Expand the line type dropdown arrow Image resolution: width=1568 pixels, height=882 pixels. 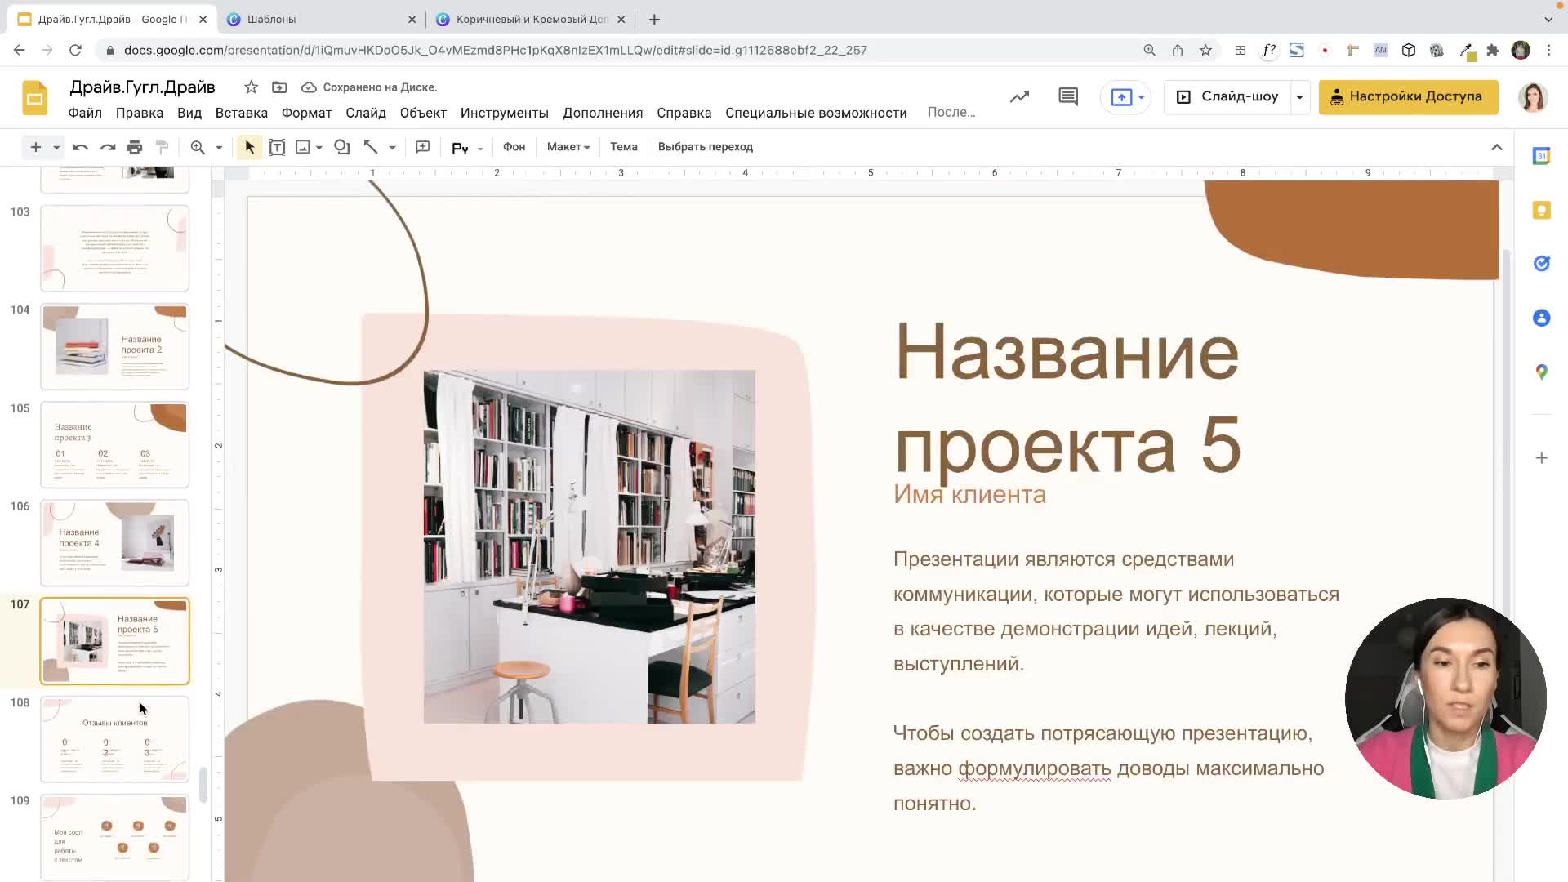coord(393,148)
